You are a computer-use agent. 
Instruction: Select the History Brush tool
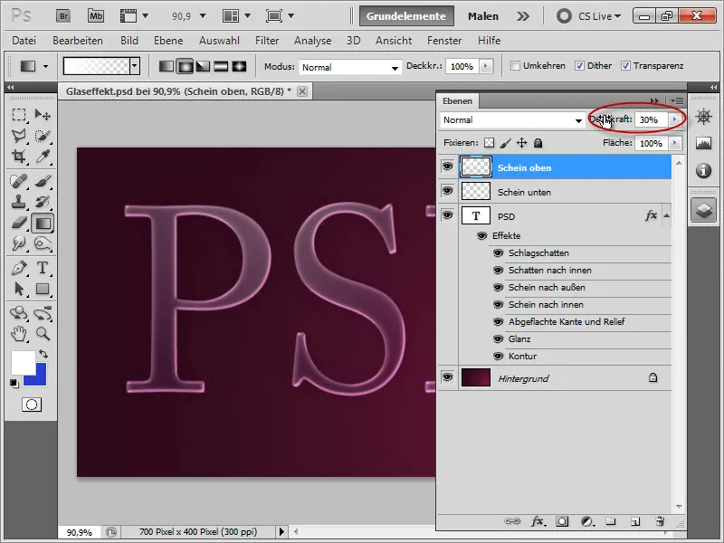pyautogui.click(x=43, y=202)
